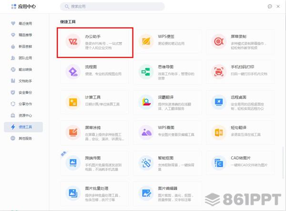286x211 pixels.
Task: Click the 屏幕录制 screen recording icon
Action: [219, 41]
